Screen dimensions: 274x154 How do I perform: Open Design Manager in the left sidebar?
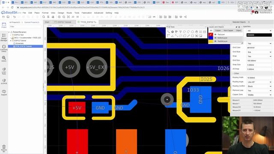[x=4, y=38]
